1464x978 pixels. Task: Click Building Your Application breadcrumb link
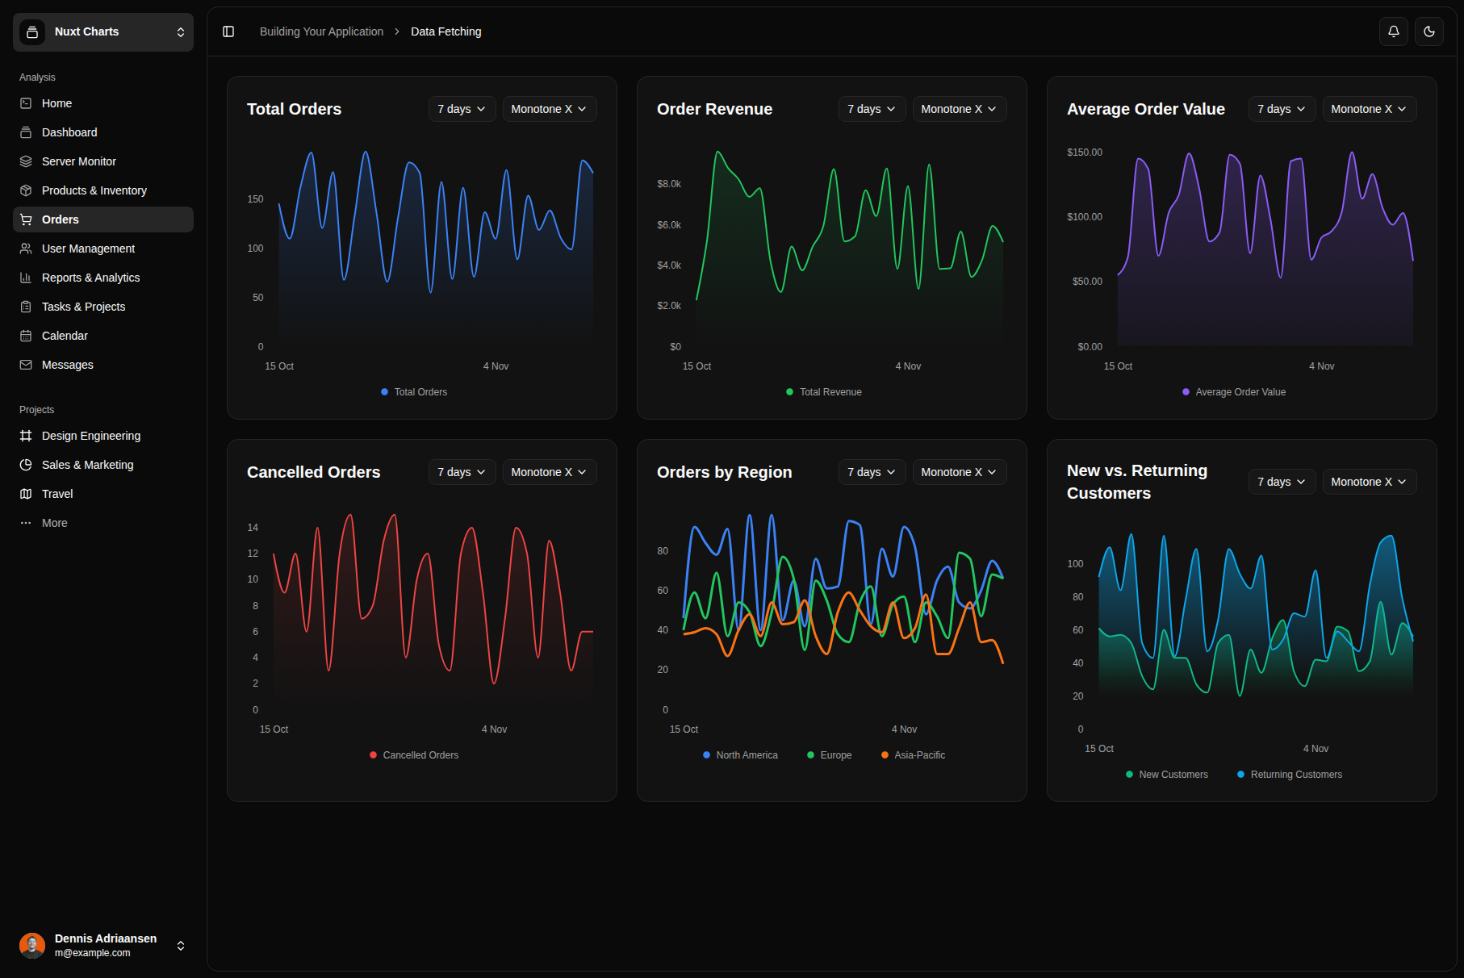321,31
